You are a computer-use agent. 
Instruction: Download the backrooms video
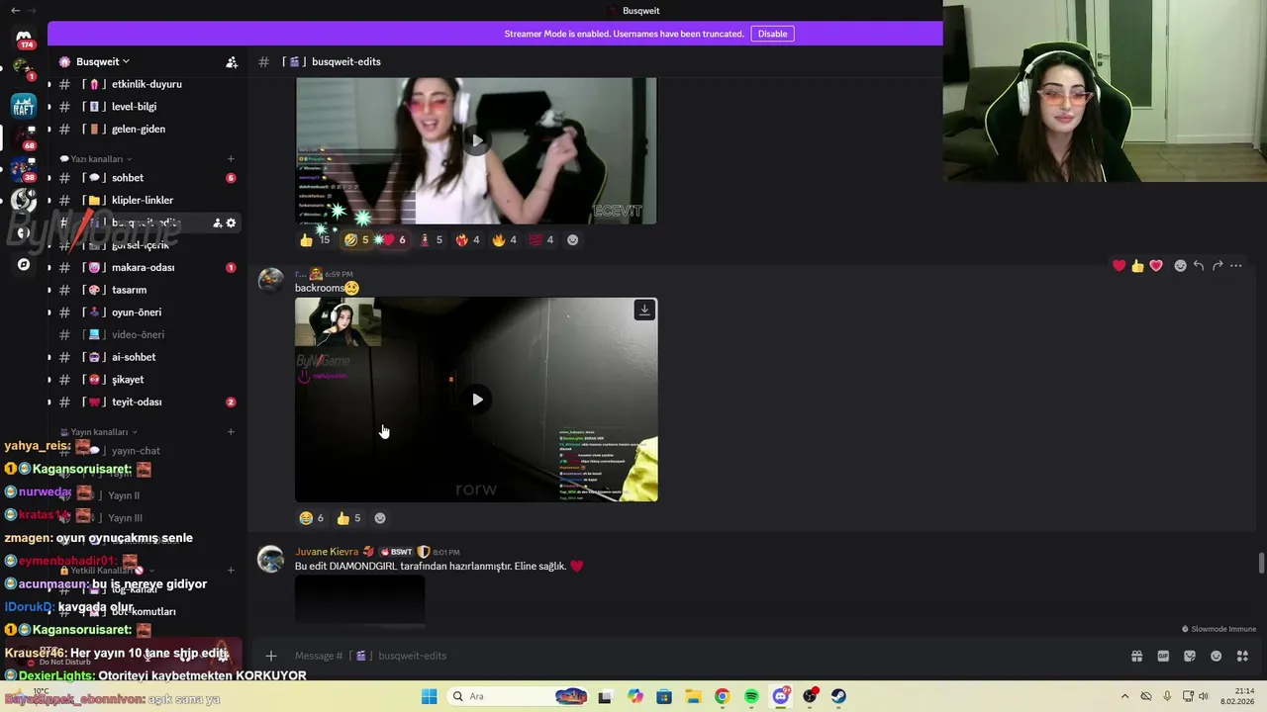644,311
